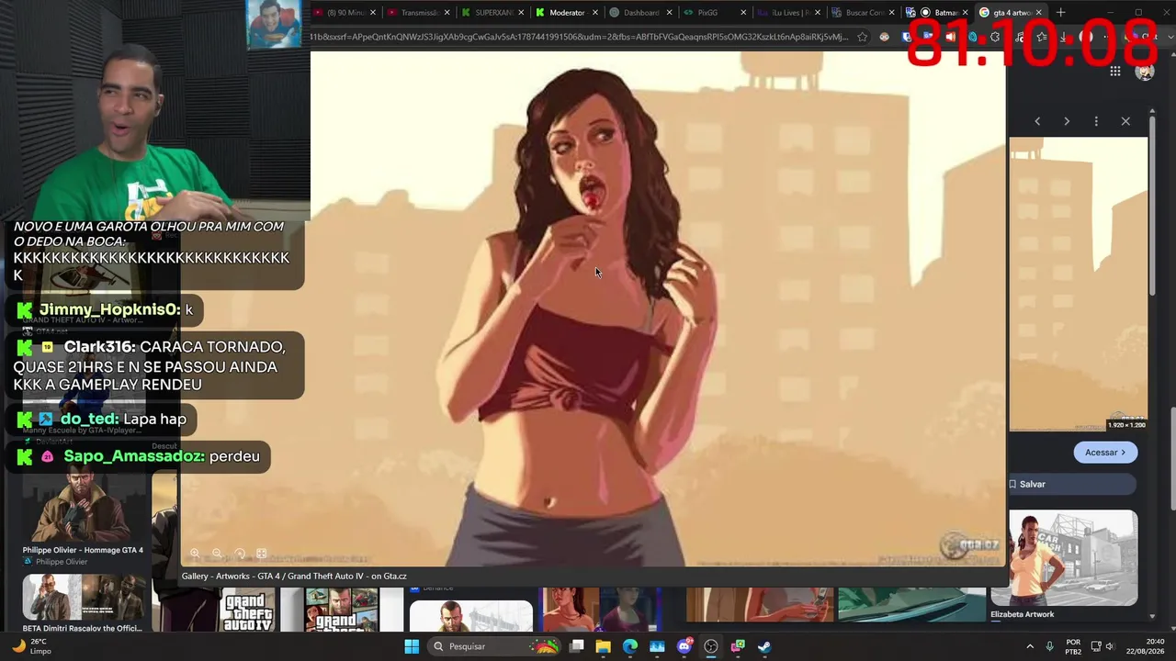Open the BETA Dimitri Rascalov thumbnail
This screenshot has width=1176, height=661.
click(x=83, y=597)
